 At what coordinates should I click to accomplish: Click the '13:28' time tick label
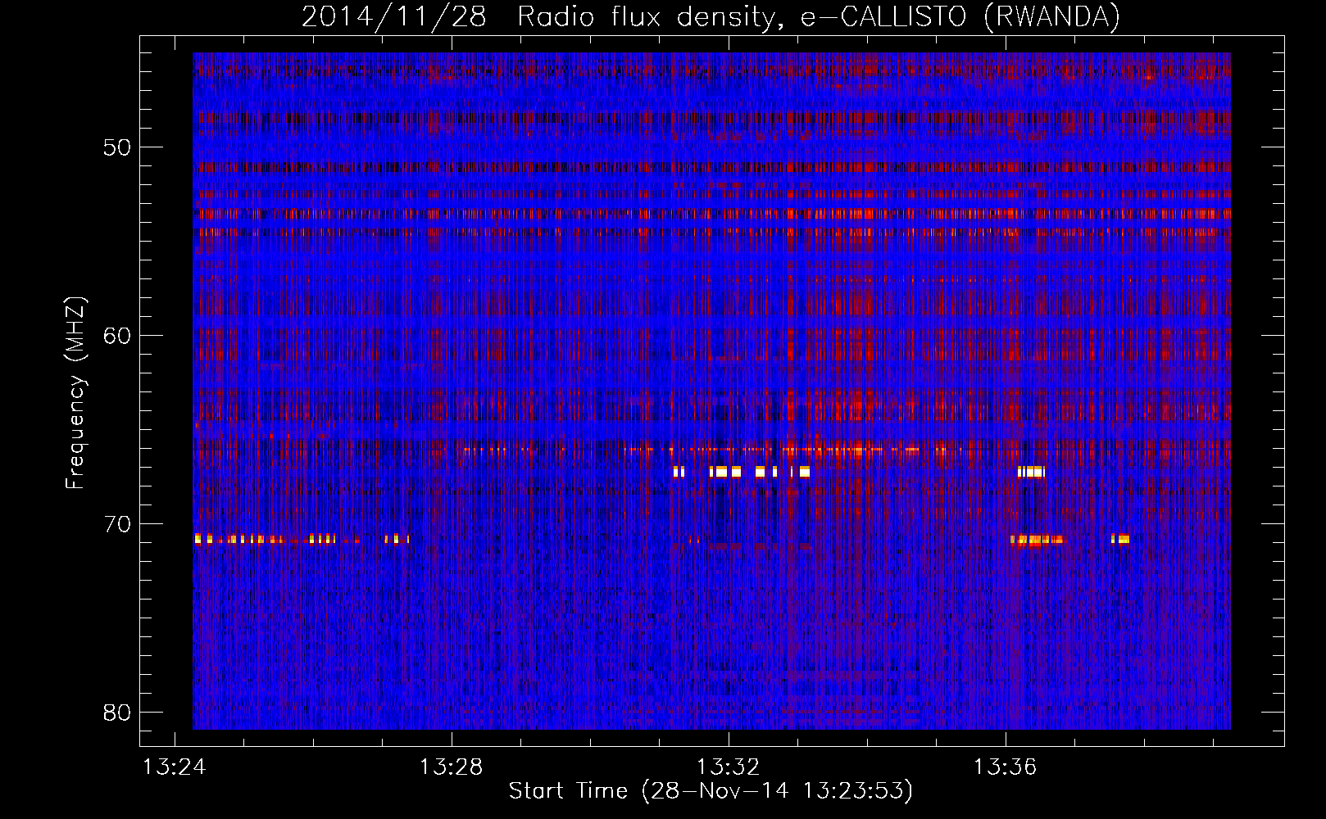[451, 767]
